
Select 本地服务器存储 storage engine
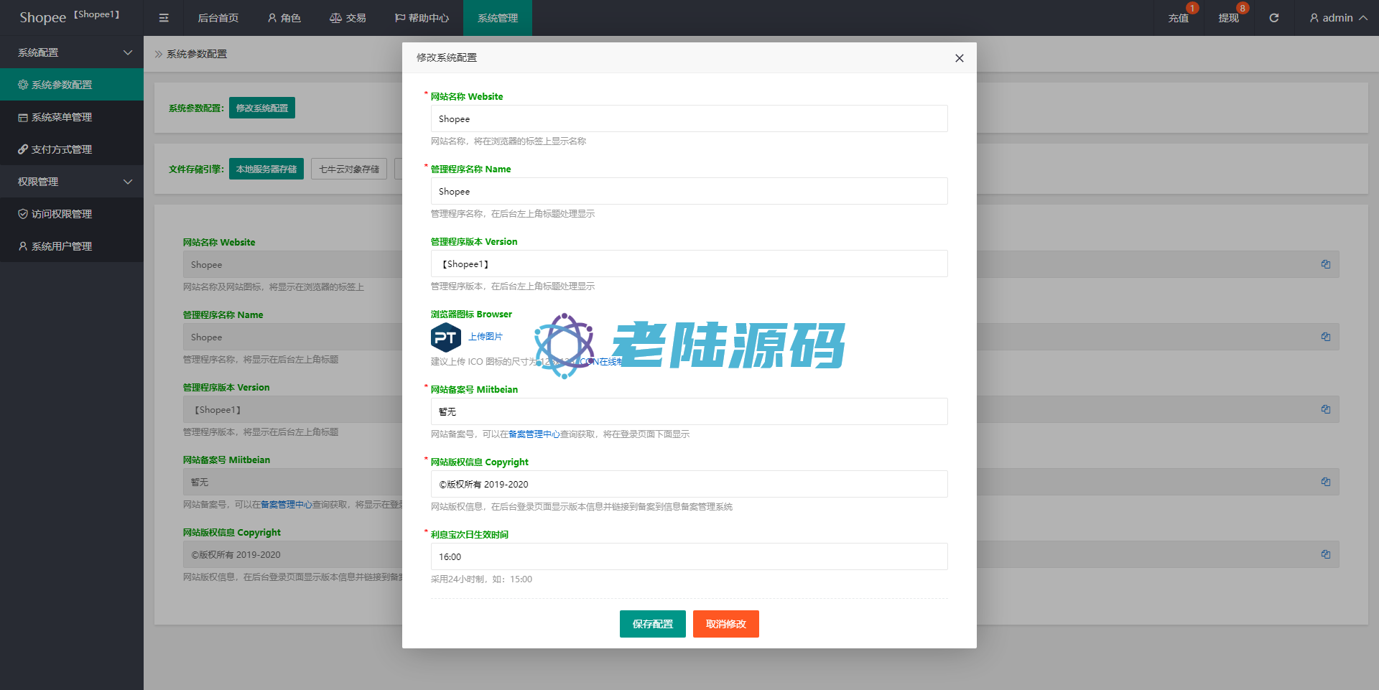click(x=266, y=169)
